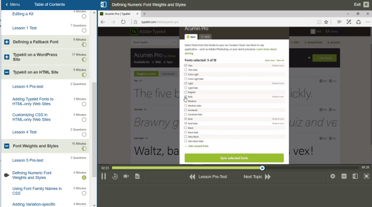
Task: Go back to Menu
Action: click(13, 4)
